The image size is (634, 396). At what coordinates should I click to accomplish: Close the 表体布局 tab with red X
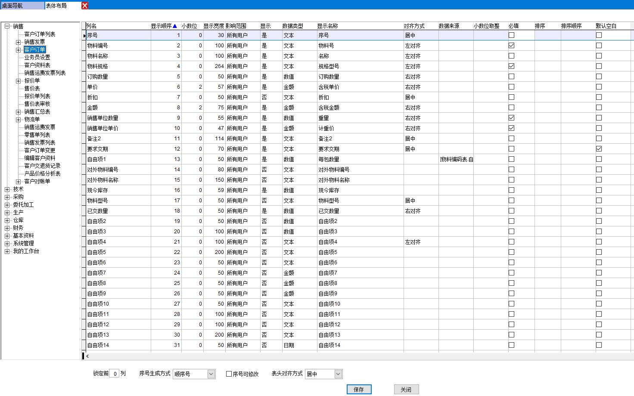[85, 6]
